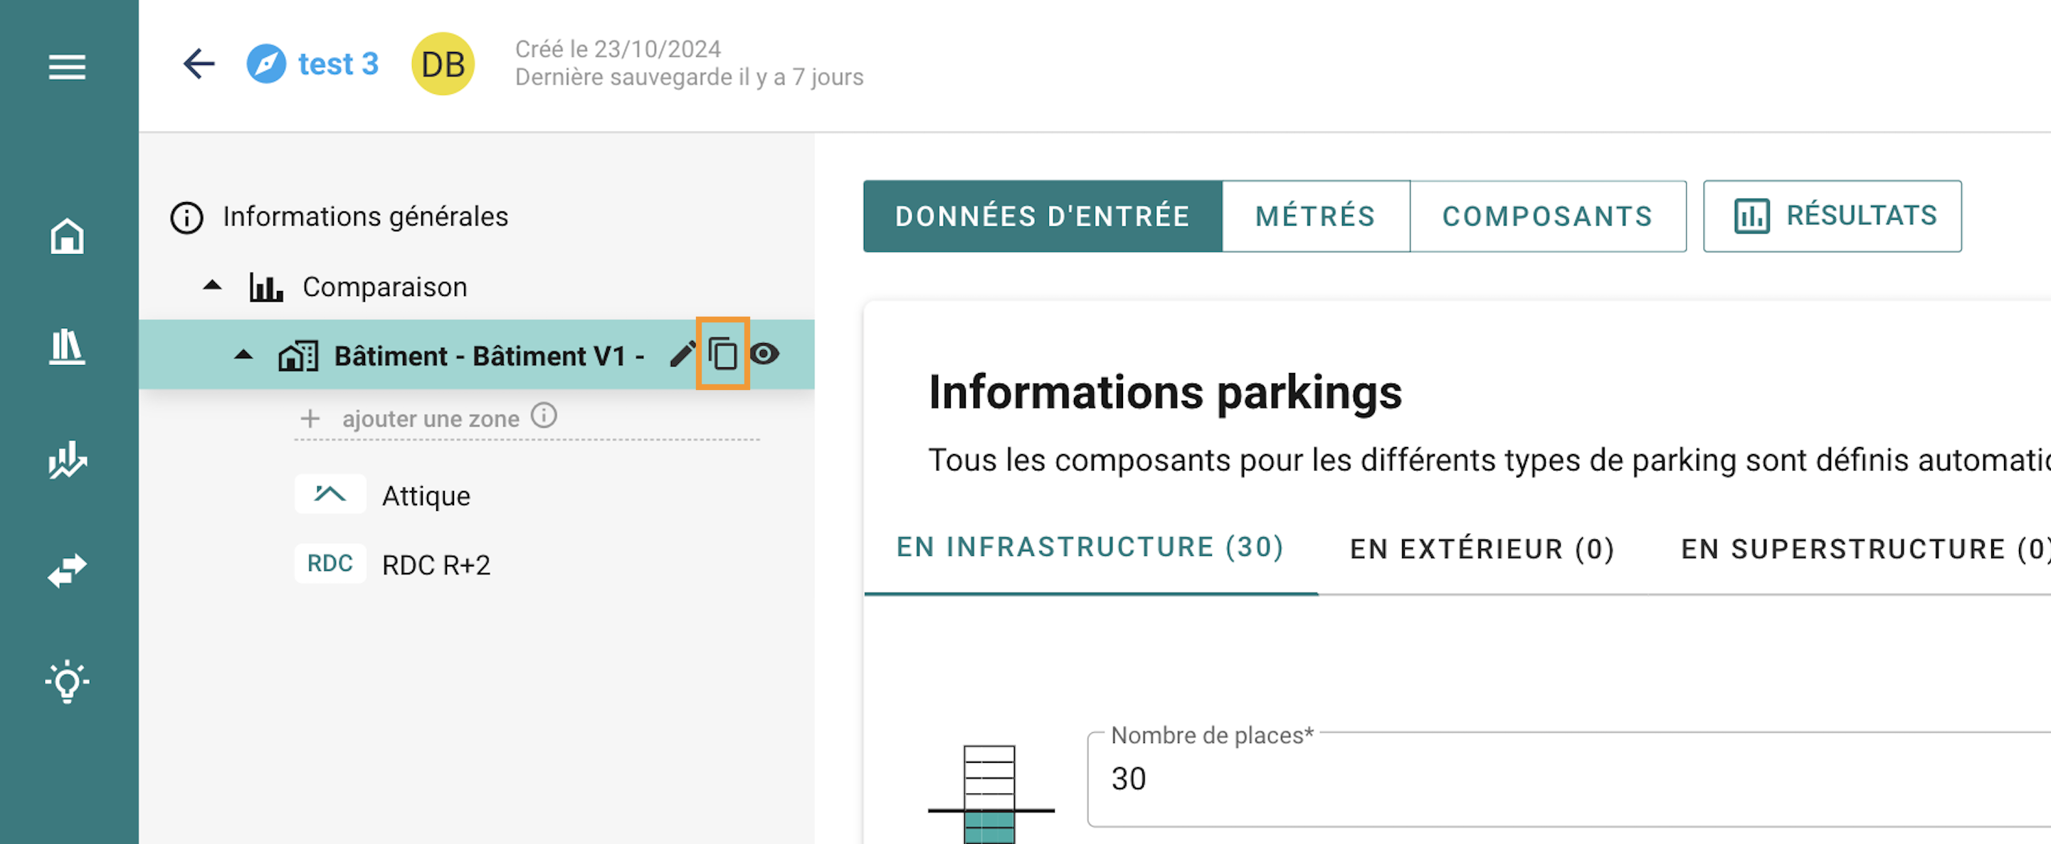Open the Résultats button

pos(1832,216)
